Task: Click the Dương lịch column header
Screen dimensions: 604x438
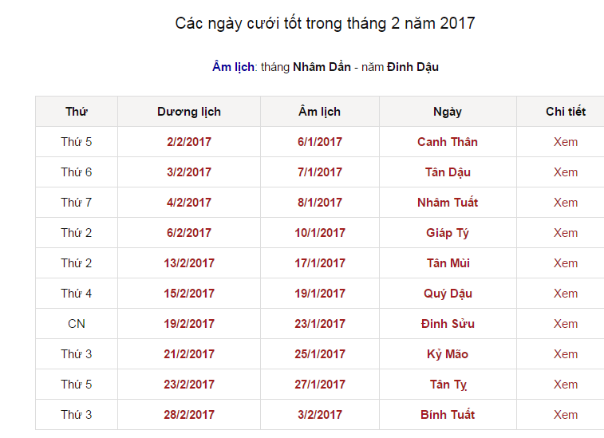Action: pos(189,112)
